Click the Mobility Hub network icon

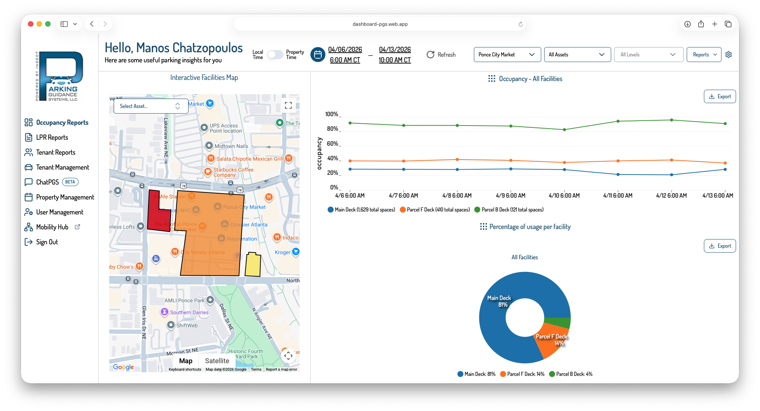(28, 227)
